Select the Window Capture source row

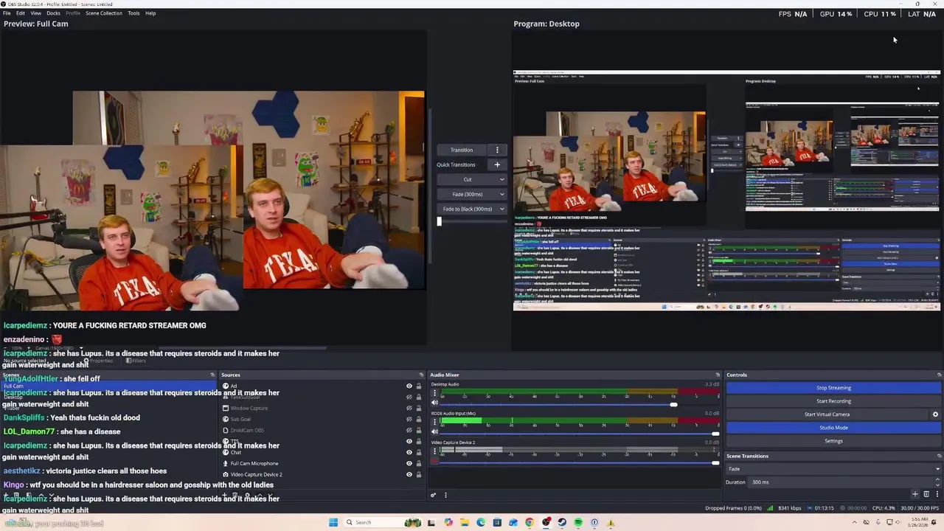(x=322, y=408)
